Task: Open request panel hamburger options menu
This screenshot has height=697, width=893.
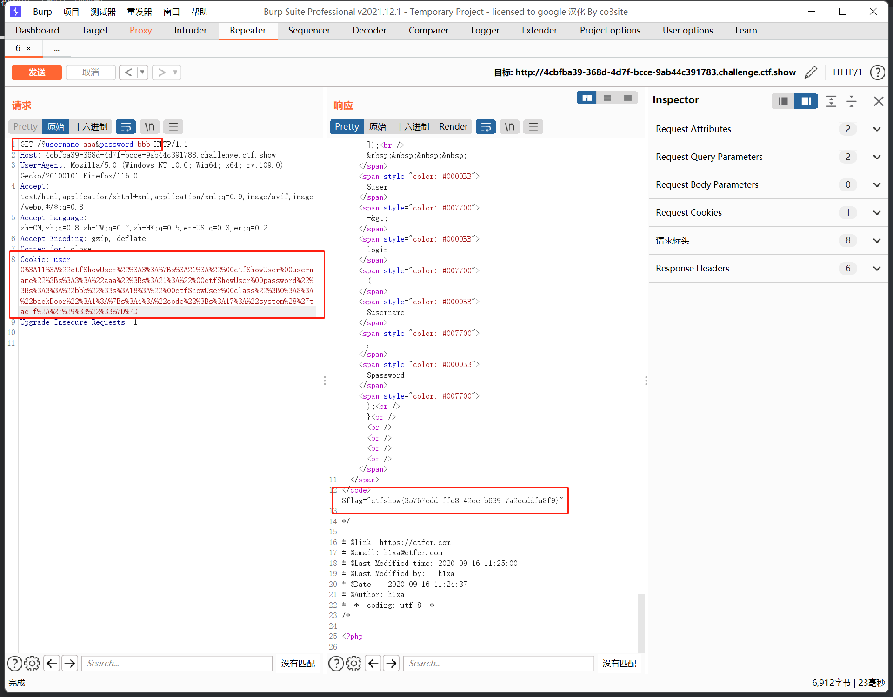Action: click(x=173, y=127)
